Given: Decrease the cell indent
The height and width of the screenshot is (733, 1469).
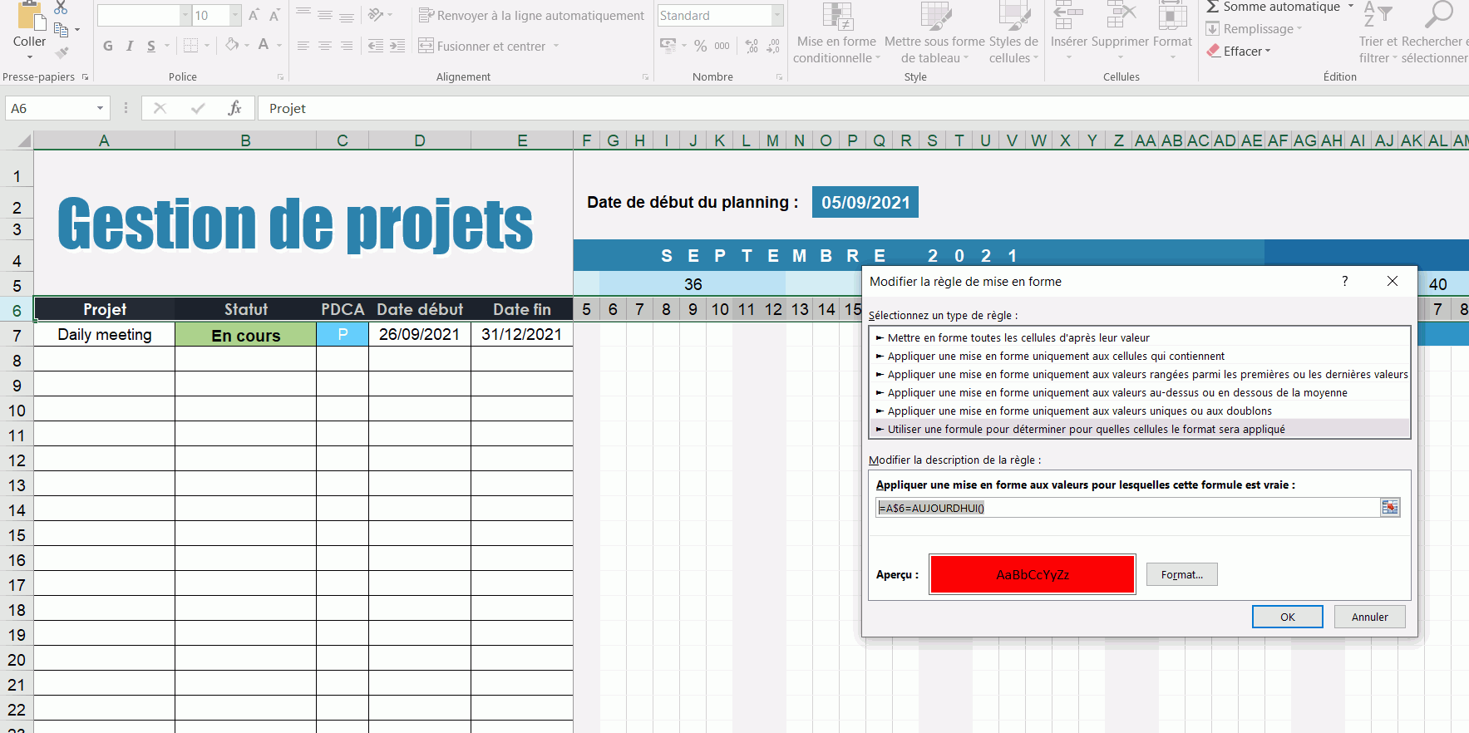Looking at the screenshot, I should (376, 46).
